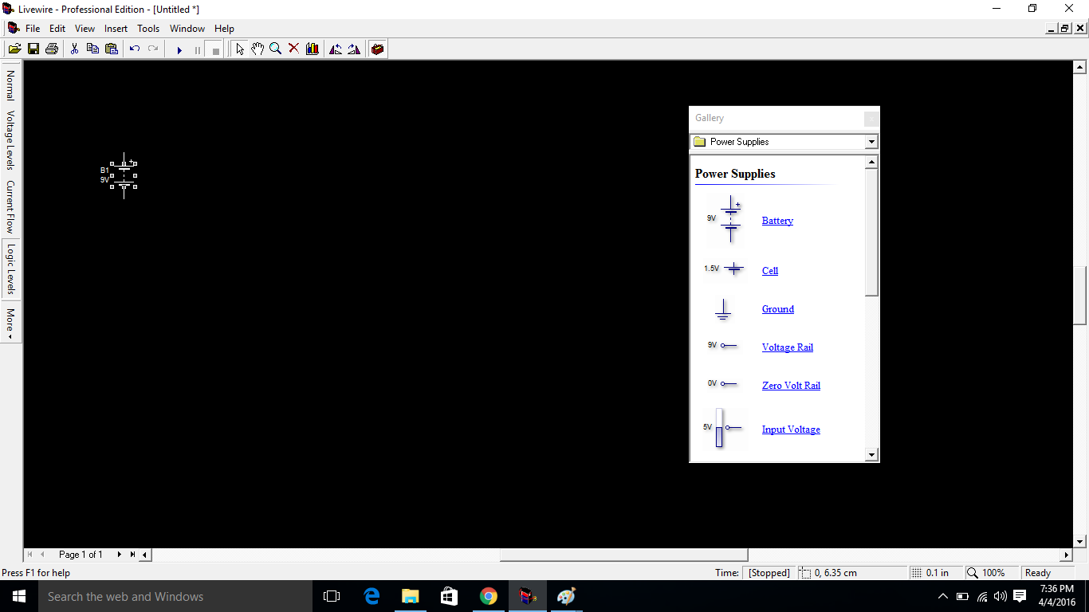Viewport: 1089px width, 612px height.
Task: Expand the More view options
Action: coord(11,323)
